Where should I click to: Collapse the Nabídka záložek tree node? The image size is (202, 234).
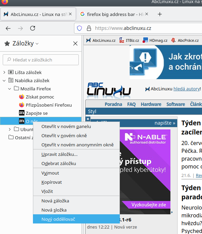(x=4, y=81)
